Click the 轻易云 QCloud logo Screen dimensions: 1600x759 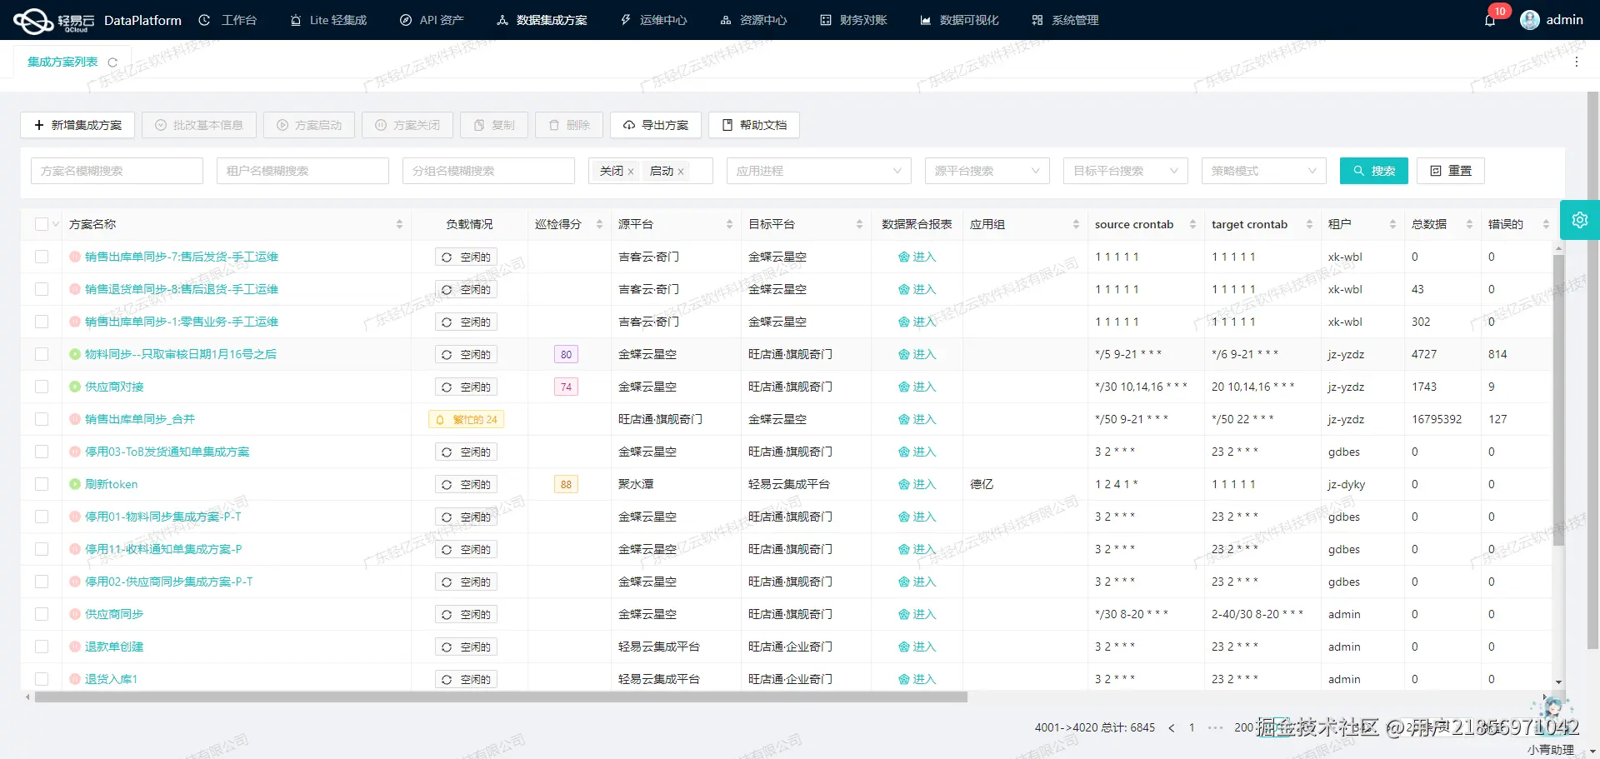[x=33, y=20]
